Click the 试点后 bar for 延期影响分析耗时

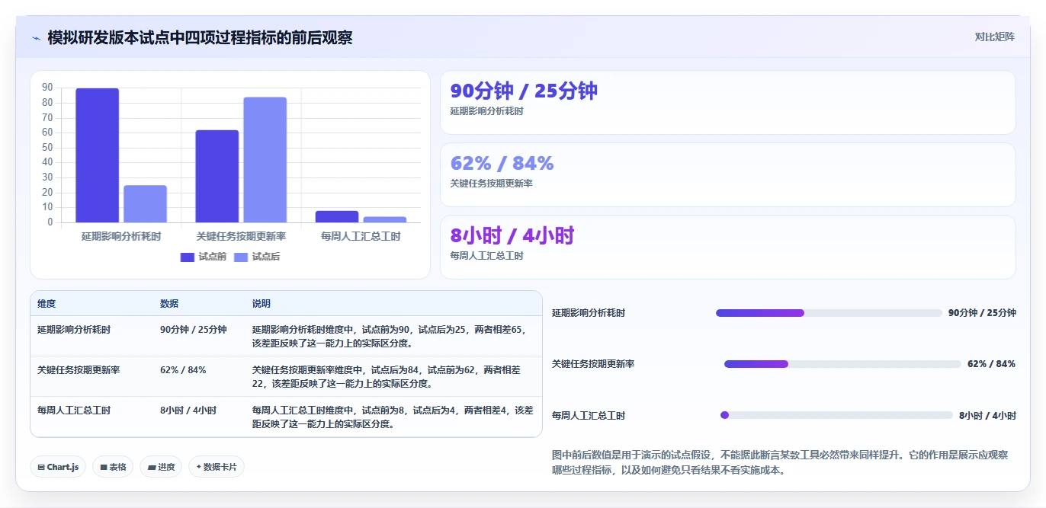(x=145, y=204)
